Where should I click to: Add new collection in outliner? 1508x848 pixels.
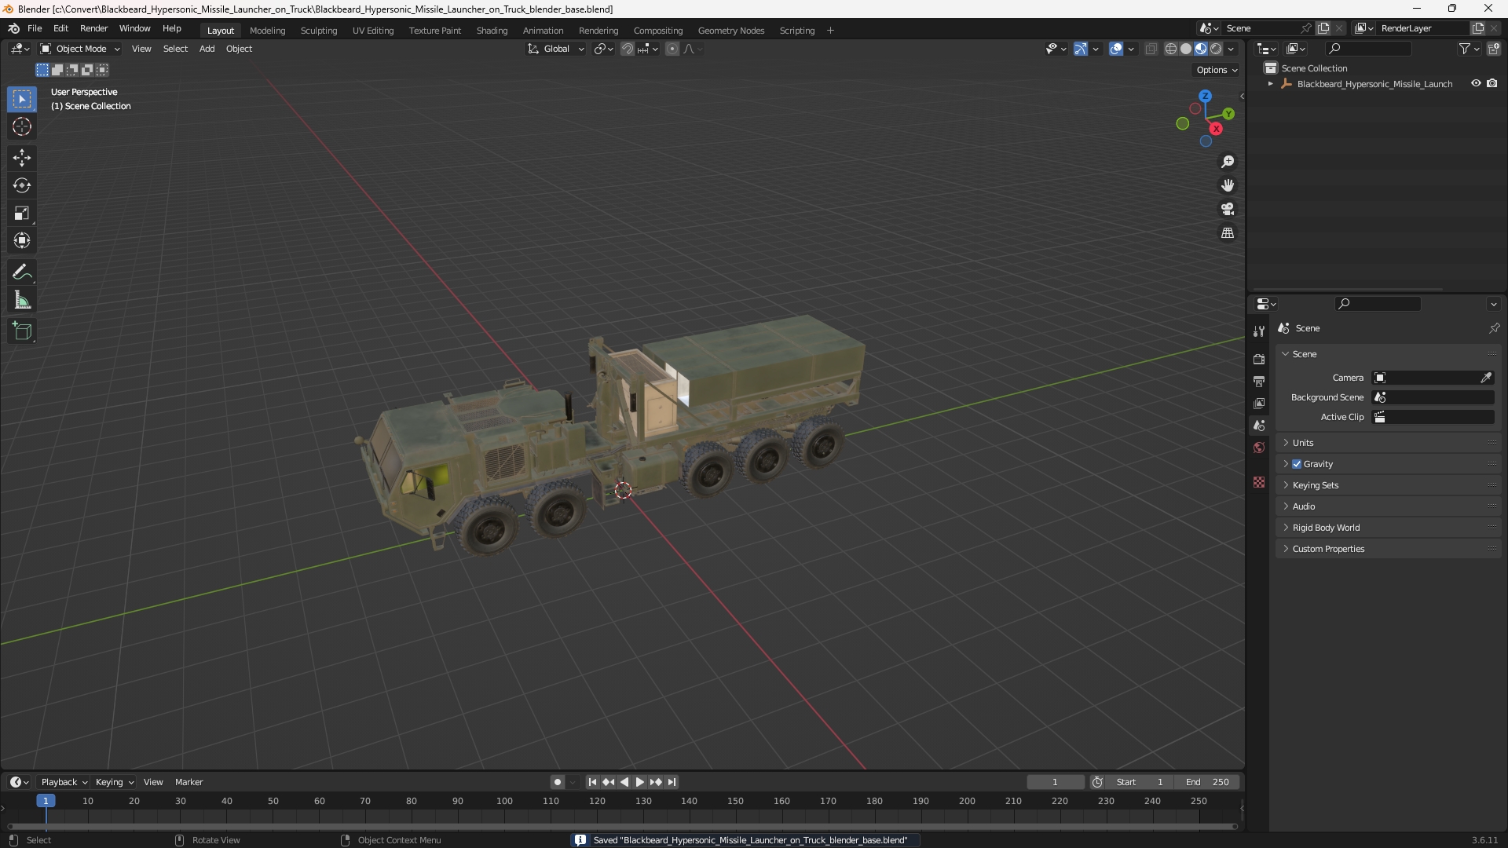click(1494, 49)
